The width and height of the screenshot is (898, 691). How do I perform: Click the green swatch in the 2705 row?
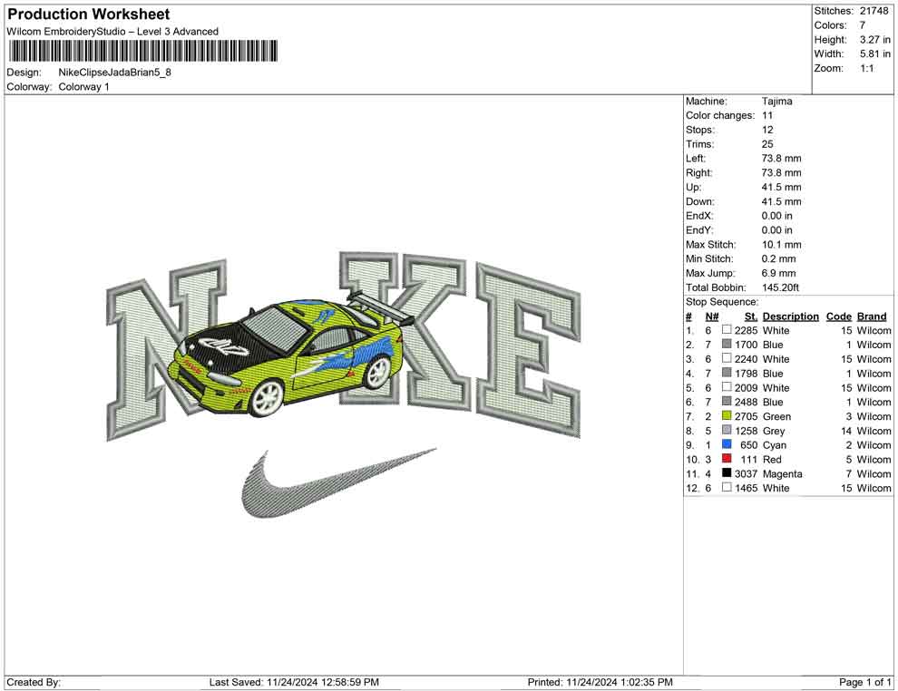click(727, 415)
